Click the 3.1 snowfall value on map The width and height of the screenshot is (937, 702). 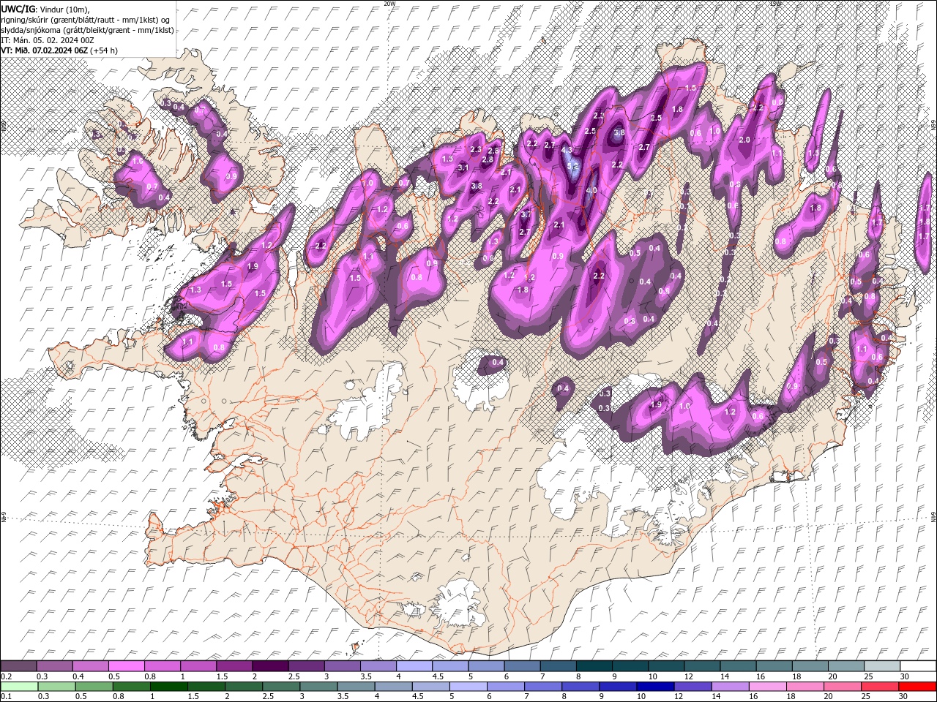(463, 167)
